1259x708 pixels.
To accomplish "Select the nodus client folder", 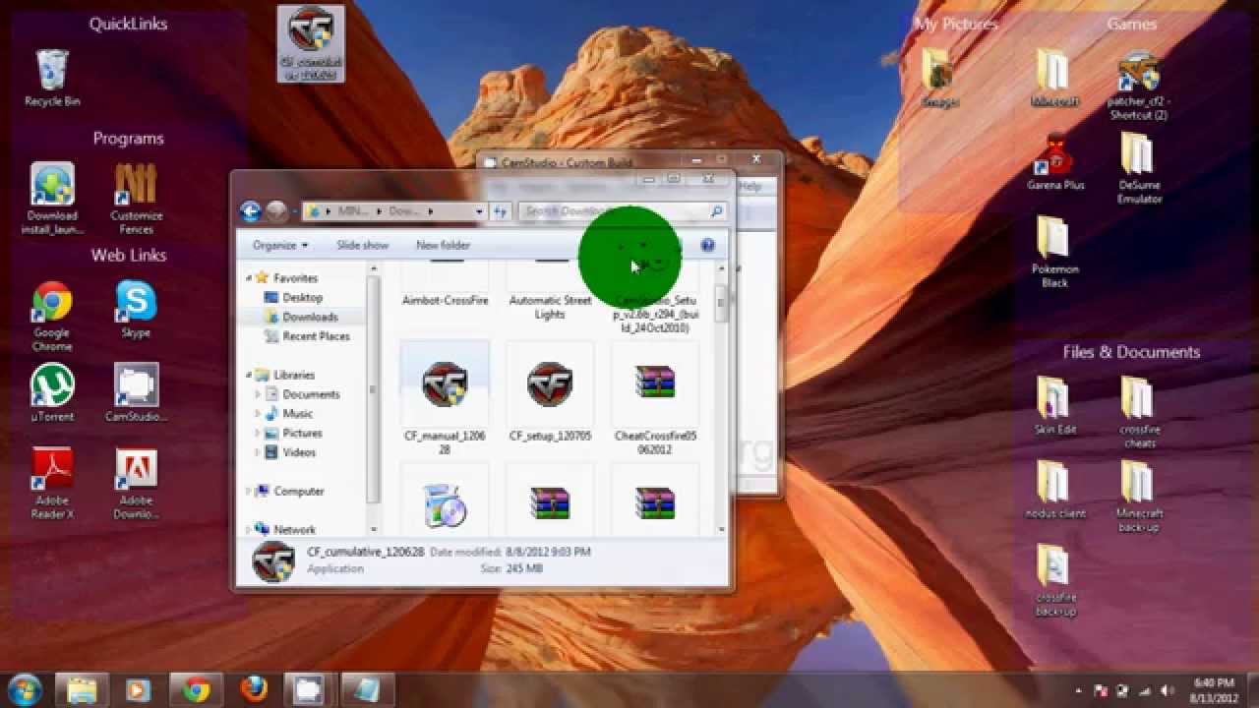I will (x=1054, y=490).
